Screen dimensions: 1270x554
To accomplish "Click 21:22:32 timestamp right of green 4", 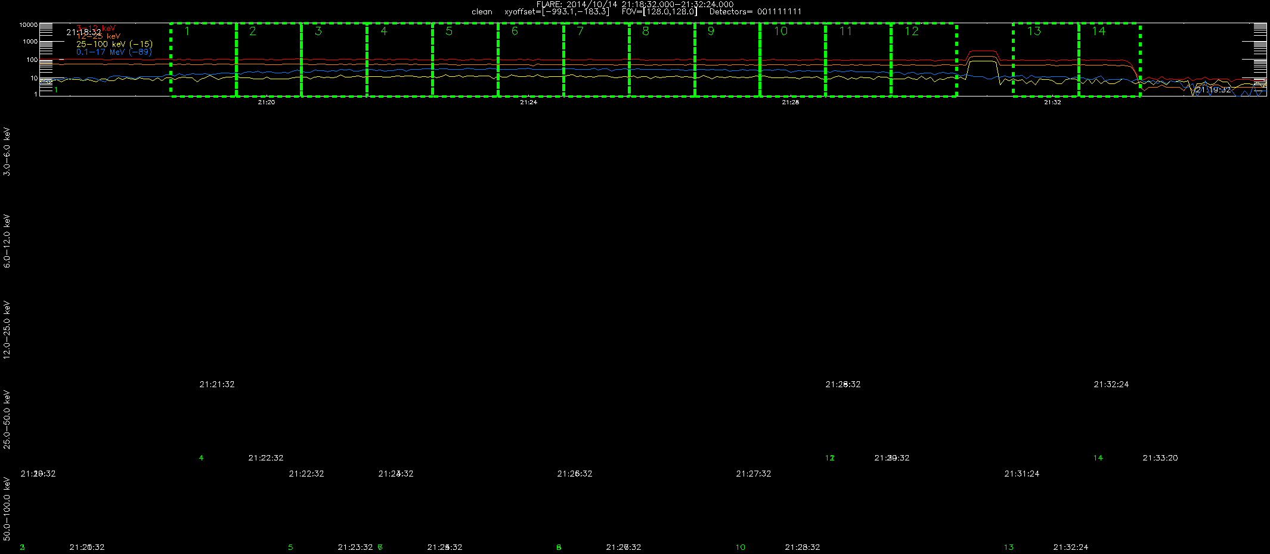I will pyautogui.click(x=266, y=457).
